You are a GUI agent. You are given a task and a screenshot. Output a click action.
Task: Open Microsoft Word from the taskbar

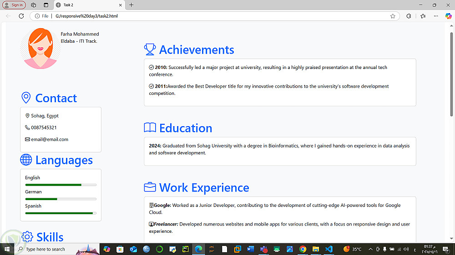coord(250,249)
